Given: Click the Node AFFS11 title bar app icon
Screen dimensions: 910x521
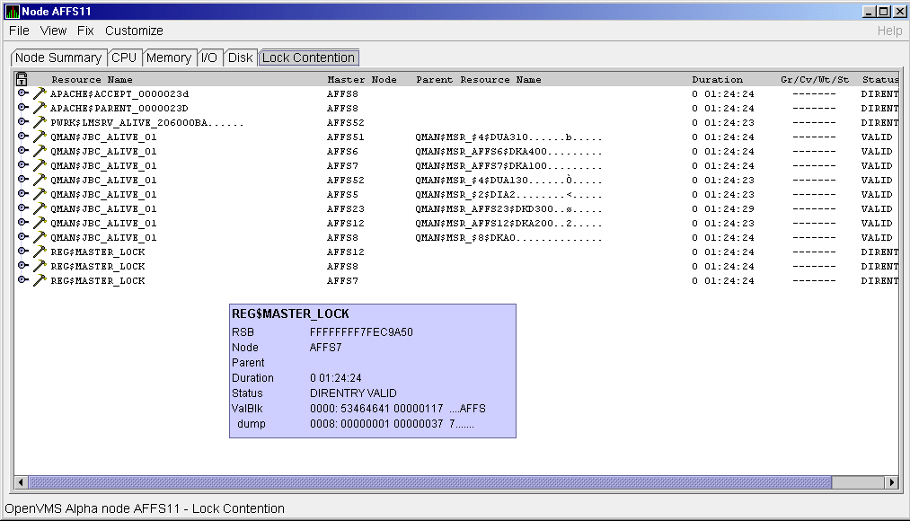Looking at the screenshot, I should pos(12,12).
